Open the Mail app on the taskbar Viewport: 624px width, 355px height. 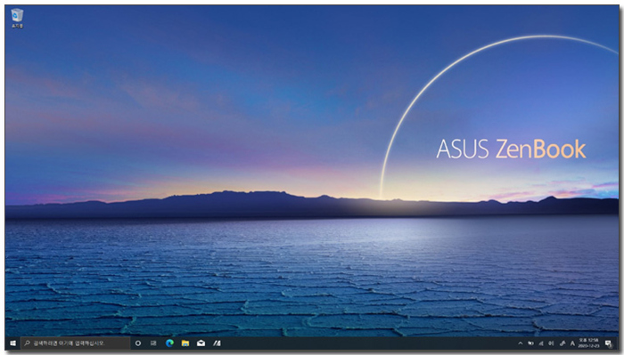[x=201, y=343]
